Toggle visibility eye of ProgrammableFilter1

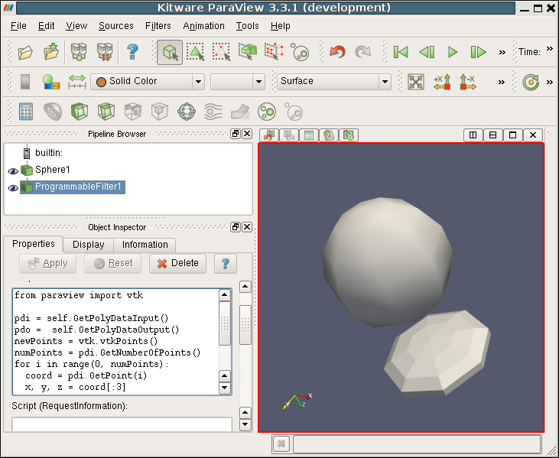(13, 188)
